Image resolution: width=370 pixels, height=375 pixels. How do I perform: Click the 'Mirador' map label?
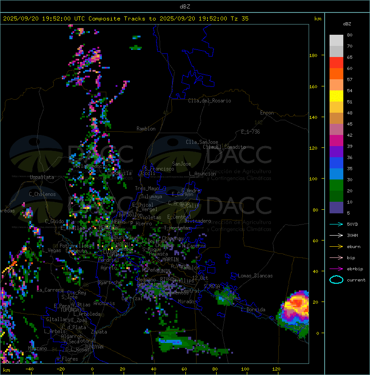click(188, 302)
